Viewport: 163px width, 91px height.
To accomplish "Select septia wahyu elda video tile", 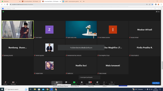I will (x=81, y=30).
